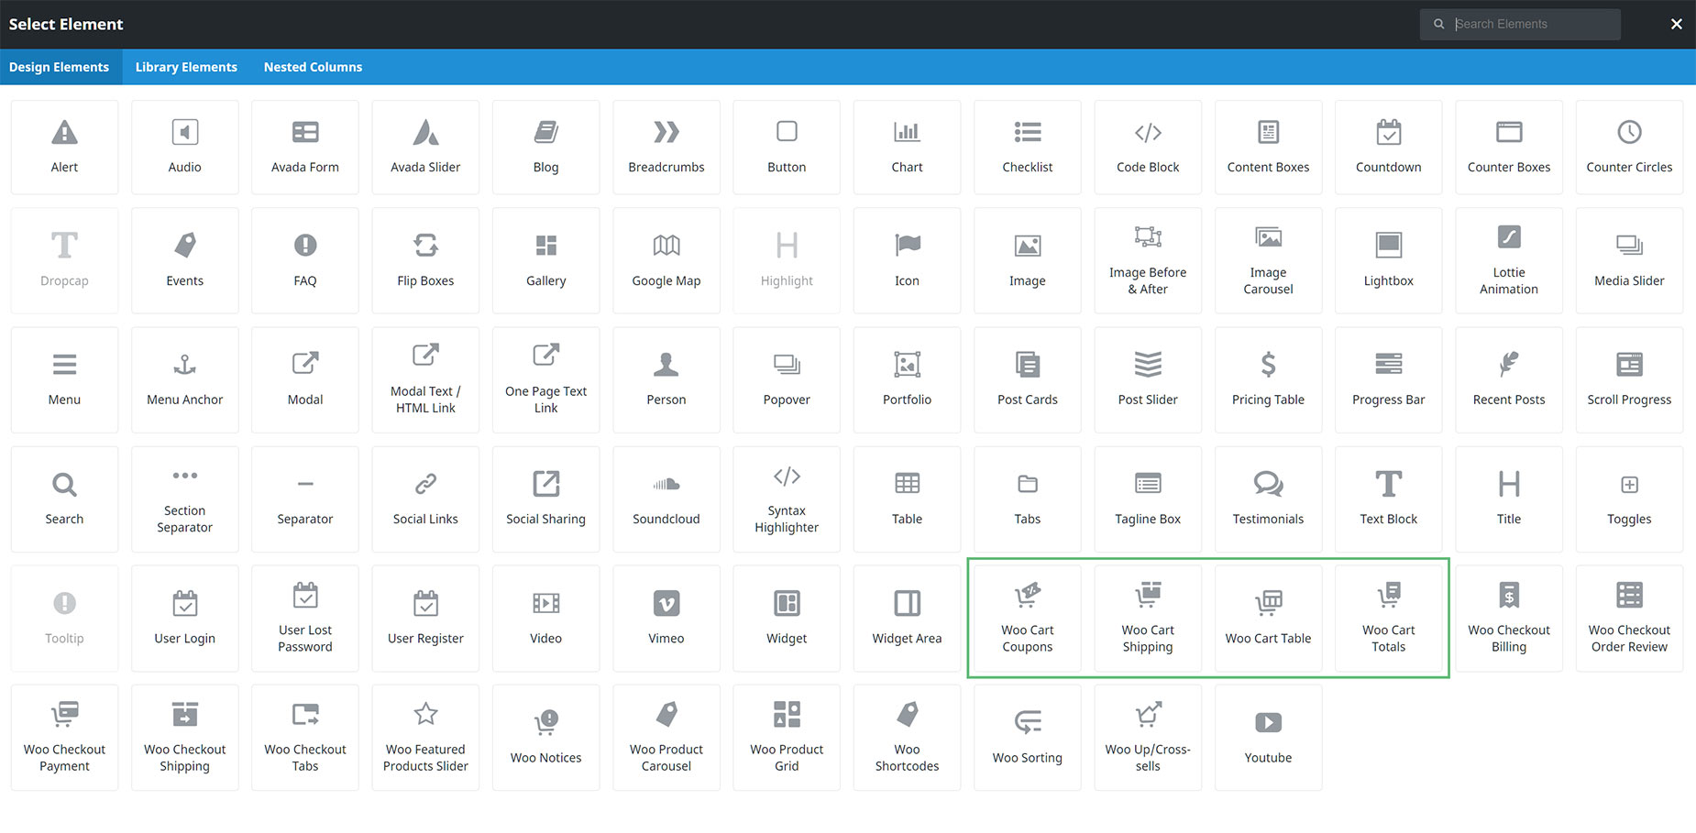Insert the Breadcrumbs element
This screenshot has width=1696, height=833.
666,147
